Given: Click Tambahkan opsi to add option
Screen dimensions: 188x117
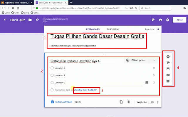Looking at the screenshot, I should [x=62, y=90].
